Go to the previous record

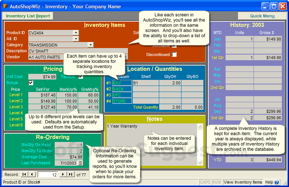tap(32, 174)
